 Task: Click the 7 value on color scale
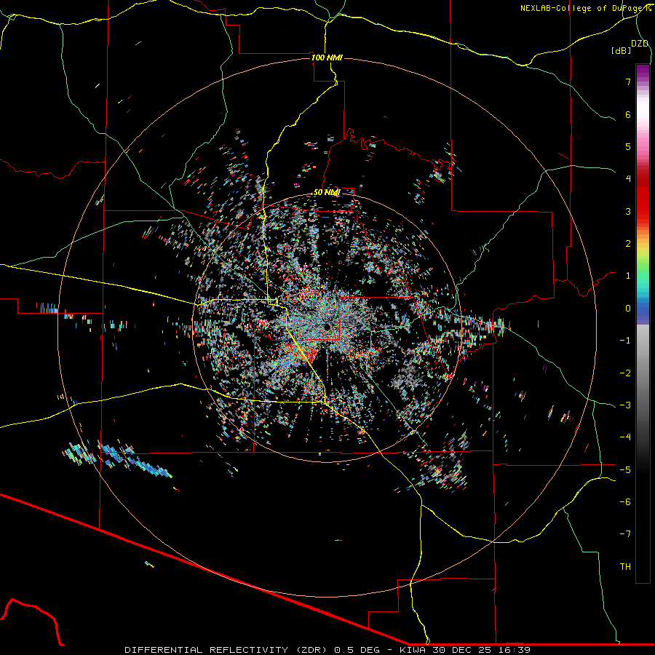(628, 82)
